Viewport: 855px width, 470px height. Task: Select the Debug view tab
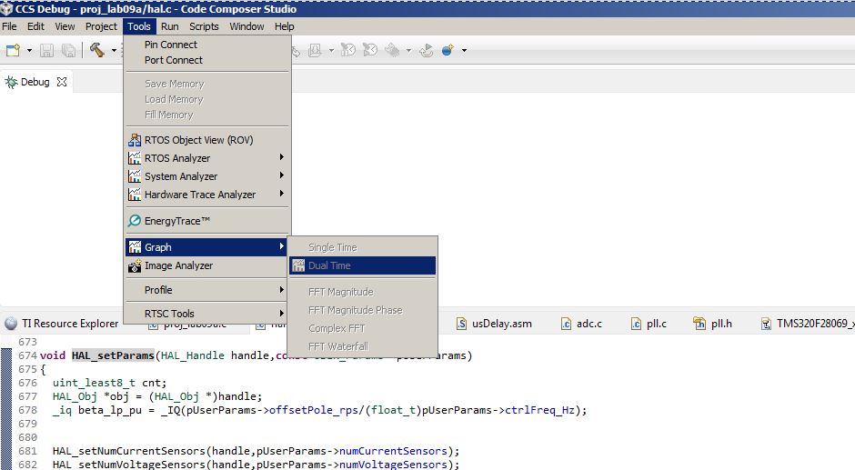(x=35, y=82)
